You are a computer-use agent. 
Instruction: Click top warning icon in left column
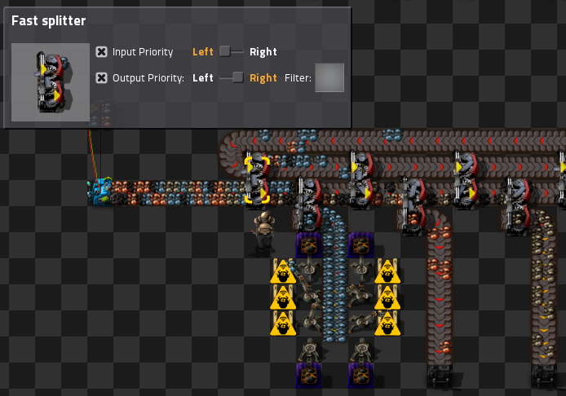tap(283, 271)
